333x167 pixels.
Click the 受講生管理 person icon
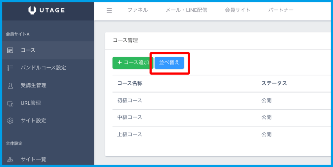point(10,85)
